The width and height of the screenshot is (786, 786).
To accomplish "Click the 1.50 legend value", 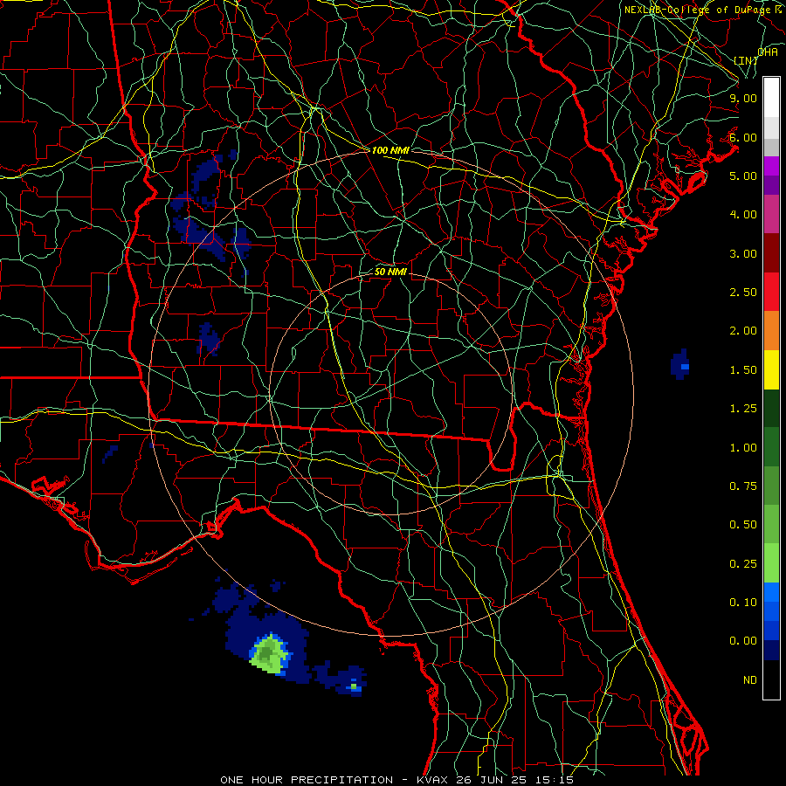I will tap(743, 370).
